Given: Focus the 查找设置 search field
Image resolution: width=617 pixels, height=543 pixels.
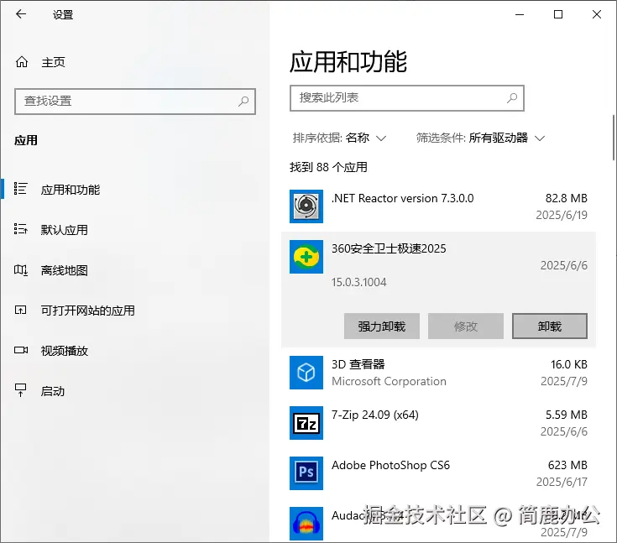Looking at the screenshot, I should pyautogui.click(x=135, y=102).
